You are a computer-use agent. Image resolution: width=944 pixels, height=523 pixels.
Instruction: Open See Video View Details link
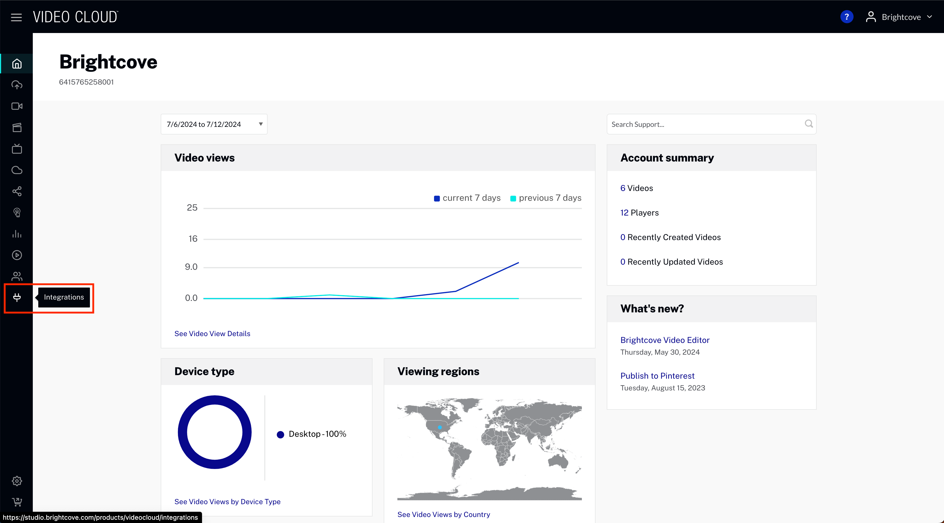coord(212,334)
